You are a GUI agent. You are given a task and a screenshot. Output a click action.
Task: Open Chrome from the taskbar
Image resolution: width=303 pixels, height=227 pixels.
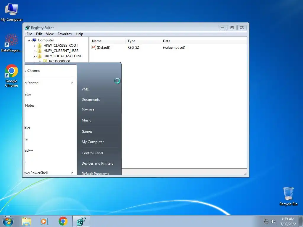point(63,221)
